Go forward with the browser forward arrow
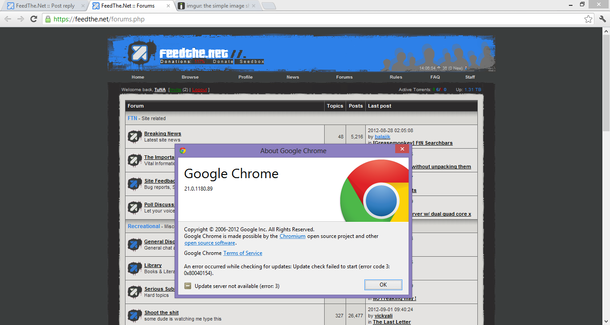The width and height of the screenshot is (610, 325). [x=21, y=19]
